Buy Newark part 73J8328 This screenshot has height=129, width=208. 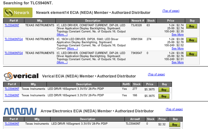192,26
